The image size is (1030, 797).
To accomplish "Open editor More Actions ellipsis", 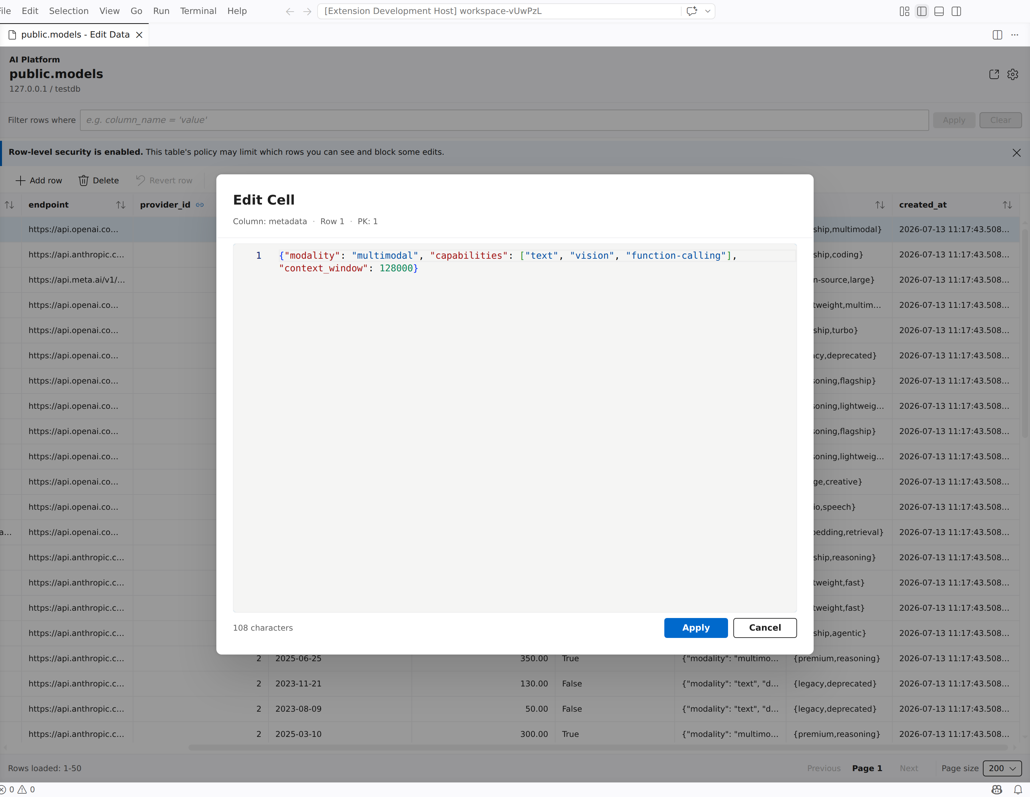I will click(1014, 35).
